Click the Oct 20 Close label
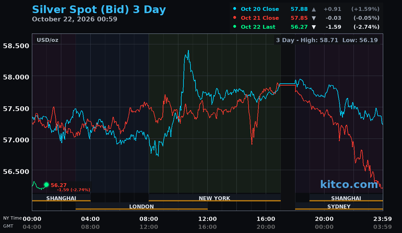 coord(260,9)
